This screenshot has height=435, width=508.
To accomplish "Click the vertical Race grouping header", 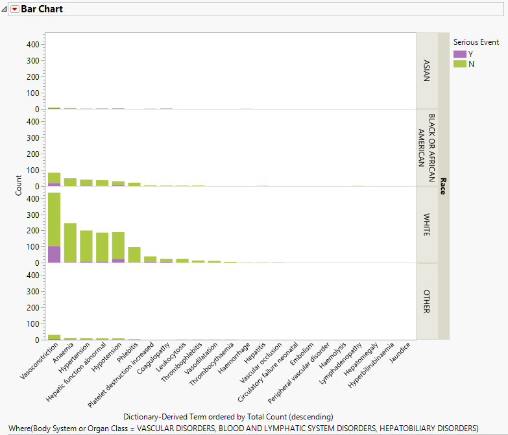I will pyautogui.click(x=443, y=186).
